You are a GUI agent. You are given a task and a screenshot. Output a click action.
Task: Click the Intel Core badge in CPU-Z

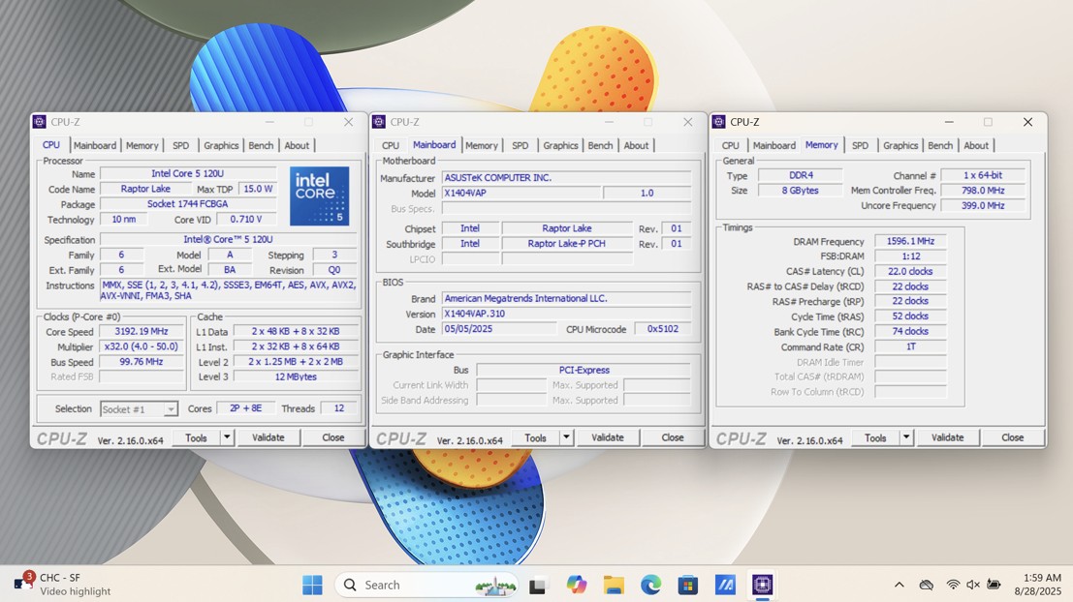pyautogui.click(x=320, y=196)
